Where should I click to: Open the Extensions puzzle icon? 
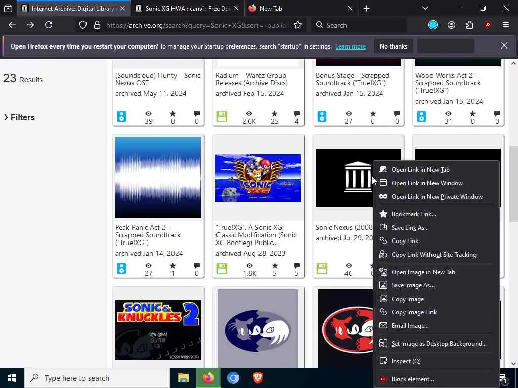(x=469, y=25)
